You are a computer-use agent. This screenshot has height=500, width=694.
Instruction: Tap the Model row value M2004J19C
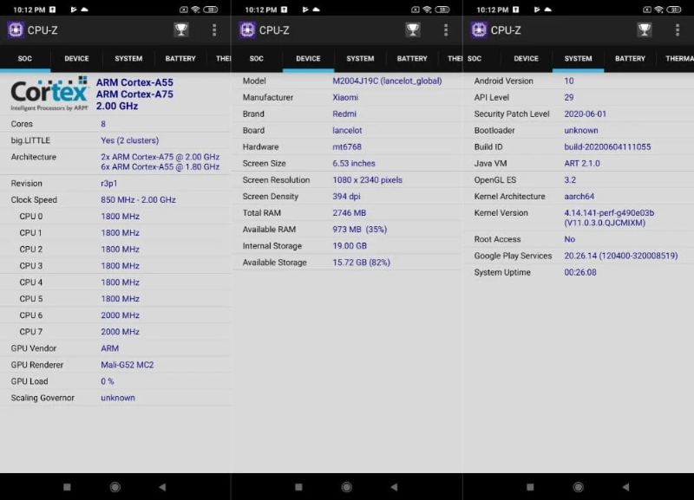click(387, 81)
